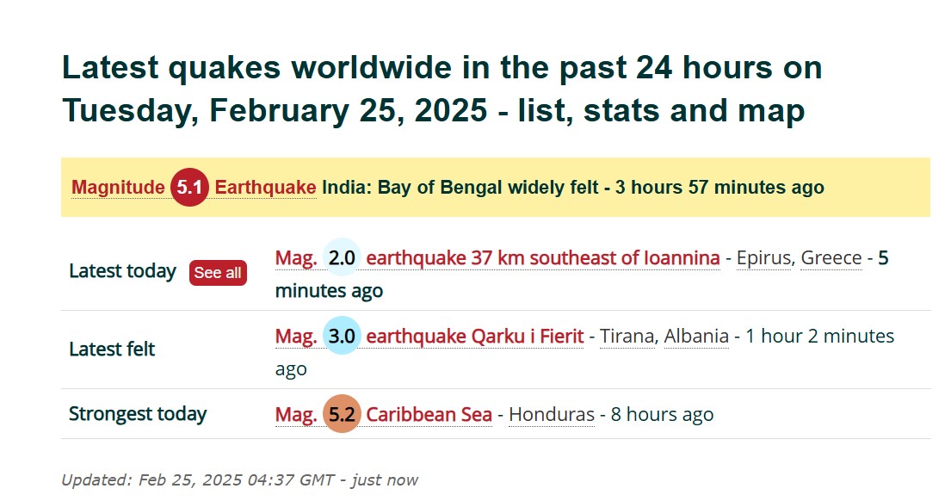Select the Tirana link

coord(627,336)
